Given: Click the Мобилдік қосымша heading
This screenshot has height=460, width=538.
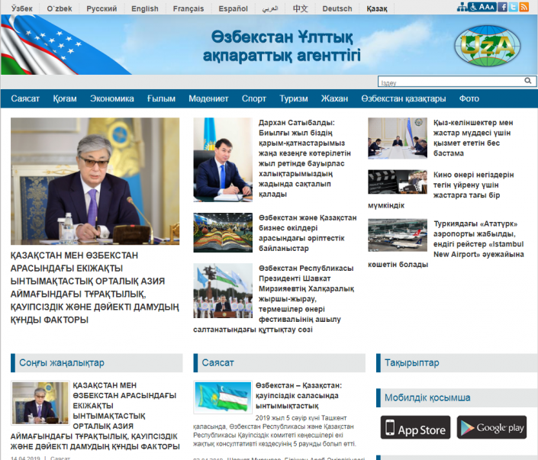Looking at the screenshot, I should pyautogui.click(x=427, y=397).
